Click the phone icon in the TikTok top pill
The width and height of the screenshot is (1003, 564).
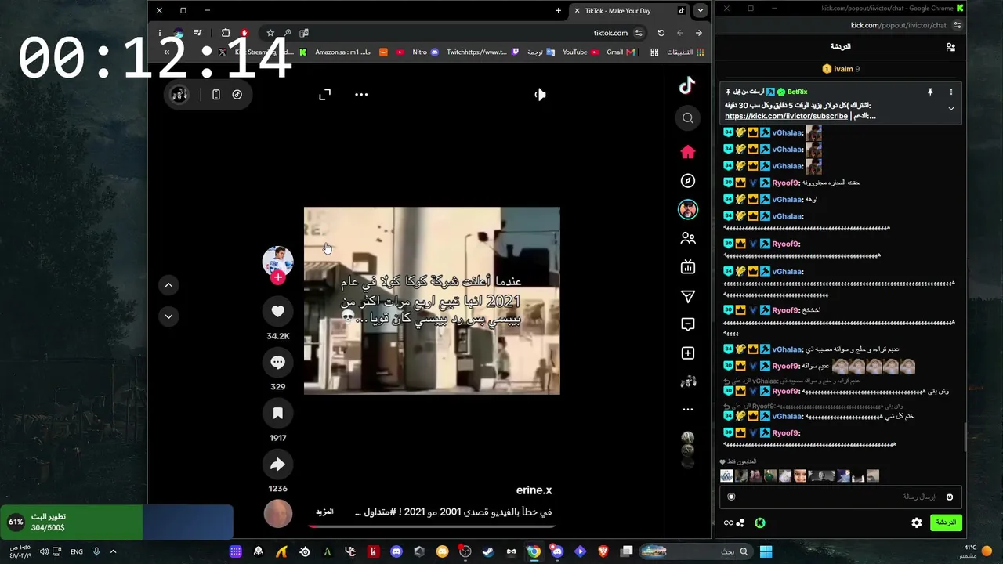[x=216, y=95]
